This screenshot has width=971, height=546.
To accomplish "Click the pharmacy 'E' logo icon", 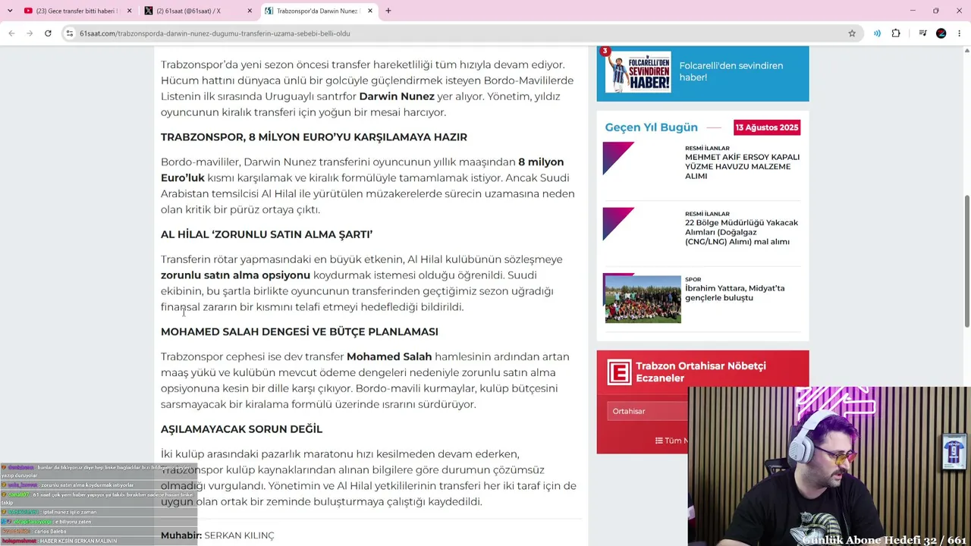I will coord(619,372).
